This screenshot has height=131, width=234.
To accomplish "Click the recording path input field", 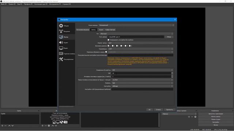I will point(136,37).
